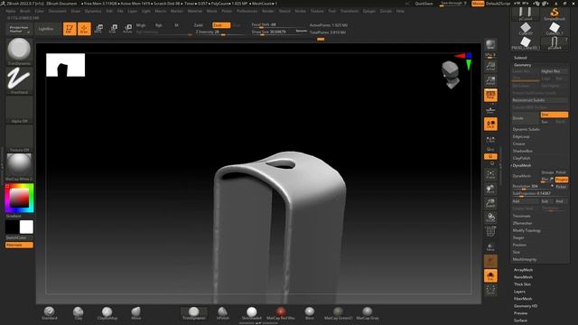Activate Edit mode button
Viewport: 578px width, 325px height.
pyautogui.click(x=70, y=29)
